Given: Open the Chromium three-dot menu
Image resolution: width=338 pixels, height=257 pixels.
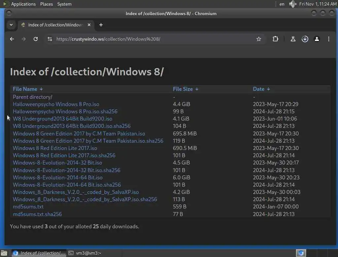Looking at the screenshot, I should (x=328, y=39).
